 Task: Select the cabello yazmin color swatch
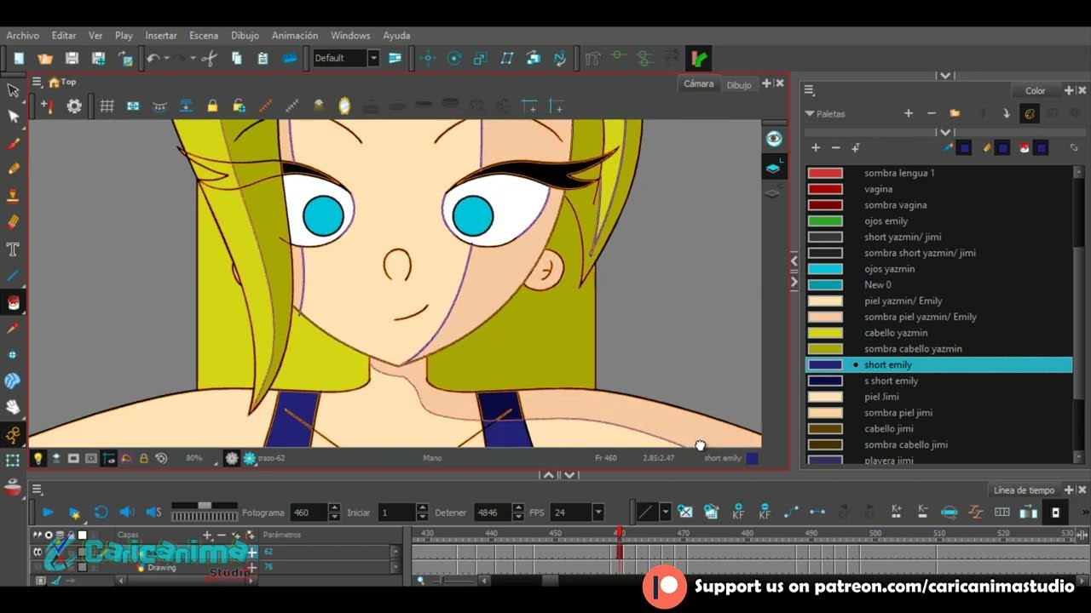(x=825, y=333)
